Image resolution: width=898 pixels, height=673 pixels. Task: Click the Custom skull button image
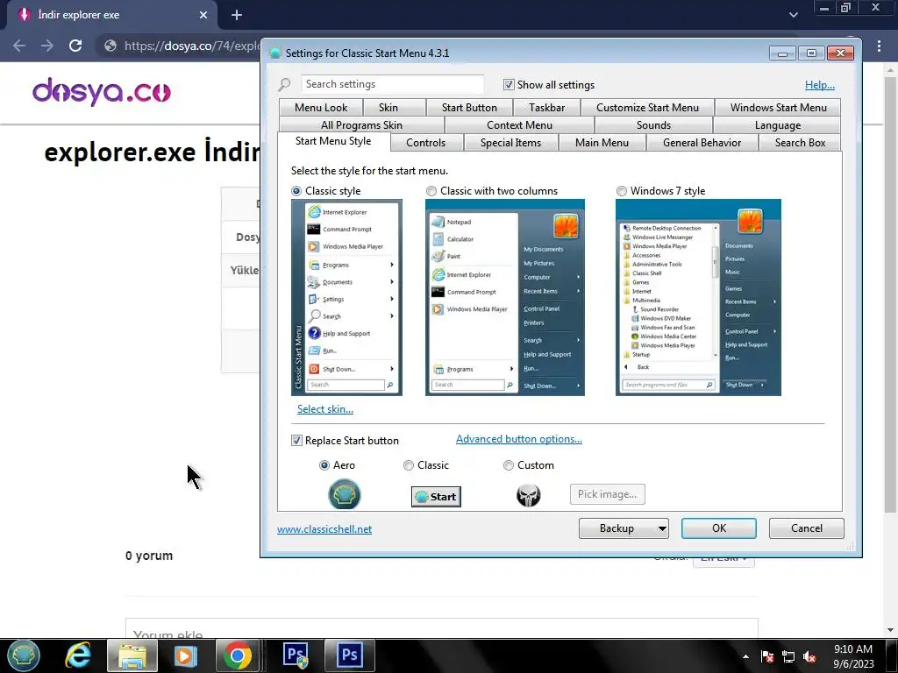(528, 495)
